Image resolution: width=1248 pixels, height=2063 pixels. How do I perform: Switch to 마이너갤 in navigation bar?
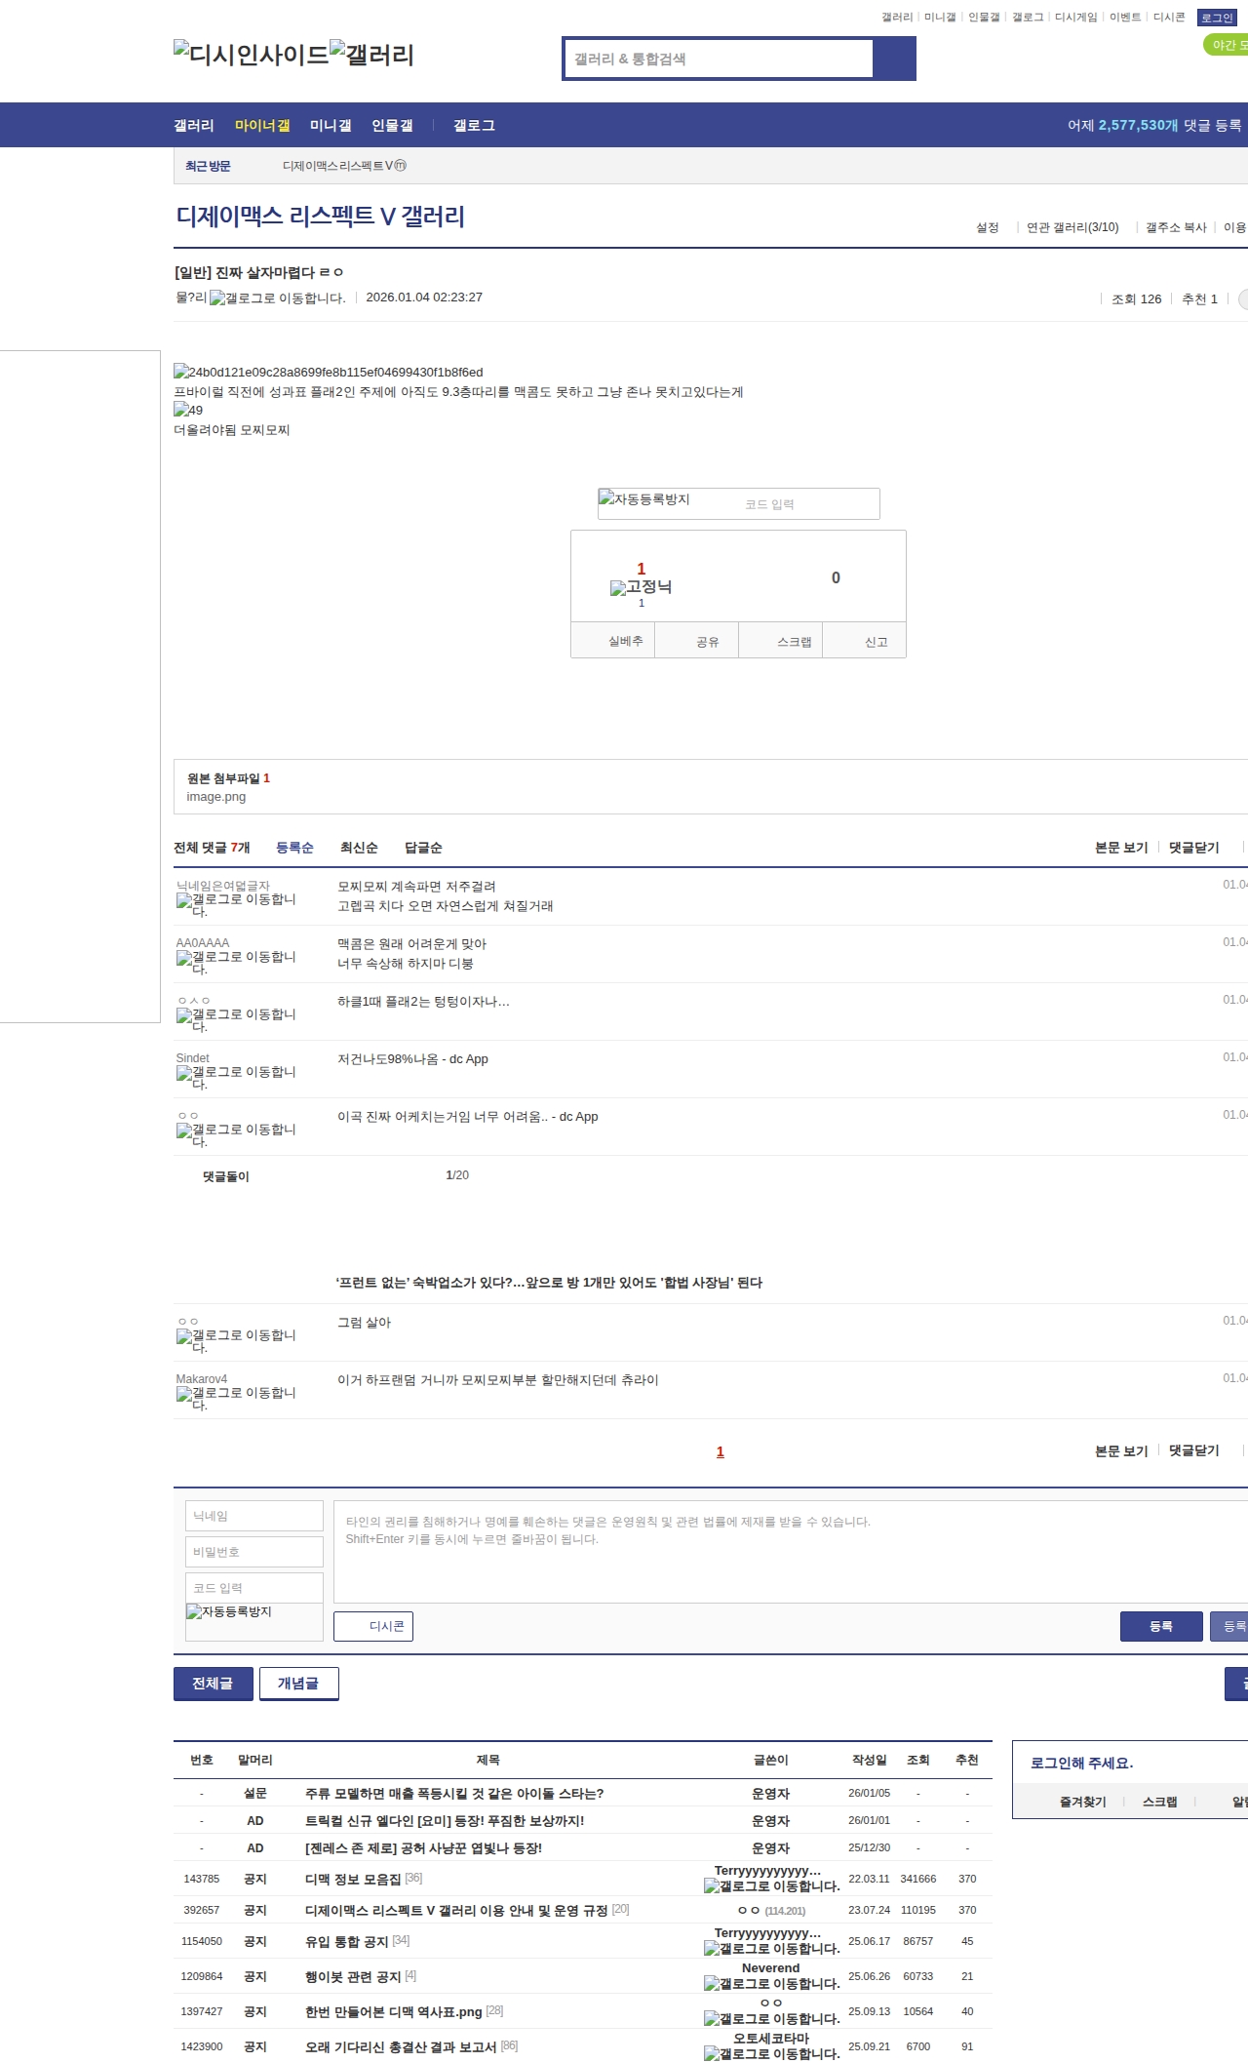click(x=262, y=126)
